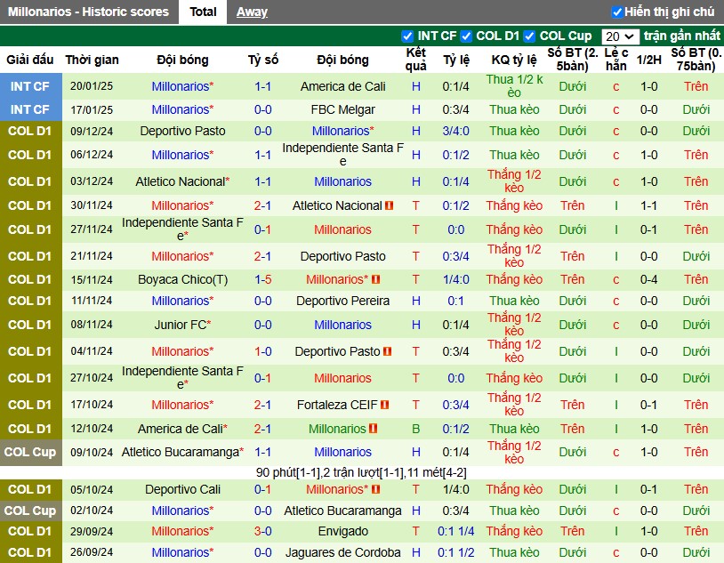Click result B on 12/10/24 row
Screen dimensions: 724x563
click(x=415, y=429)
